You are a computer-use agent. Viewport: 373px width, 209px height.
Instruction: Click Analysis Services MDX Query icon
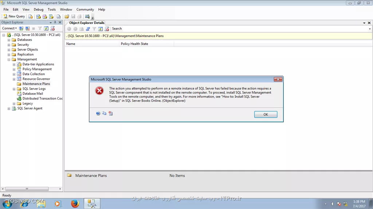click(x=38, y=16)
